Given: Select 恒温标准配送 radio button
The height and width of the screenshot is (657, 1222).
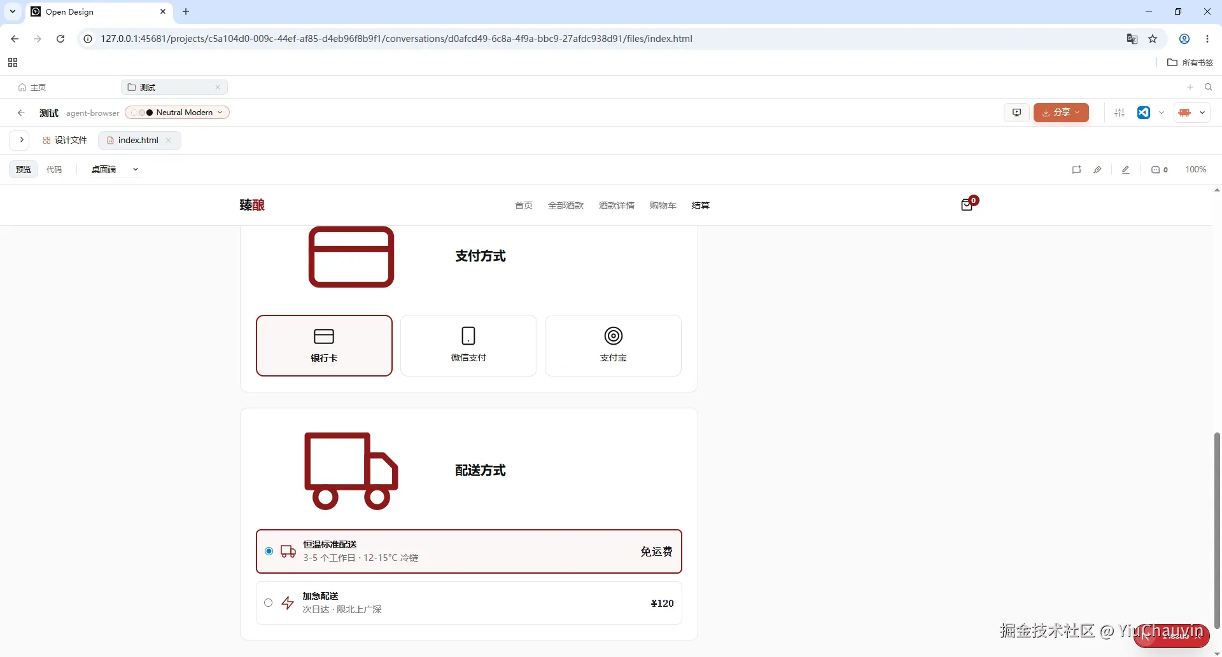Looking at the screenshot, I should pyautogui.click(x=269, y=551).
